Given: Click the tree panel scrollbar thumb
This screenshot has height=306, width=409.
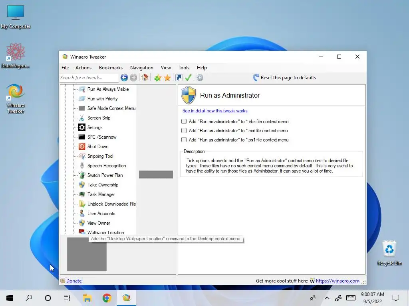Looking at the screenshot, I should tap(156, 175).
